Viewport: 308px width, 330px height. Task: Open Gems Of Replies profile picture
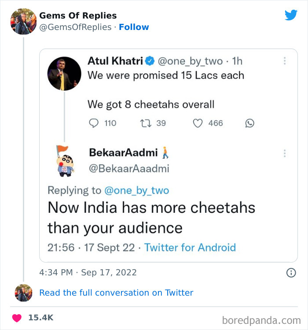pyautogui.click(x=23, y=21)
